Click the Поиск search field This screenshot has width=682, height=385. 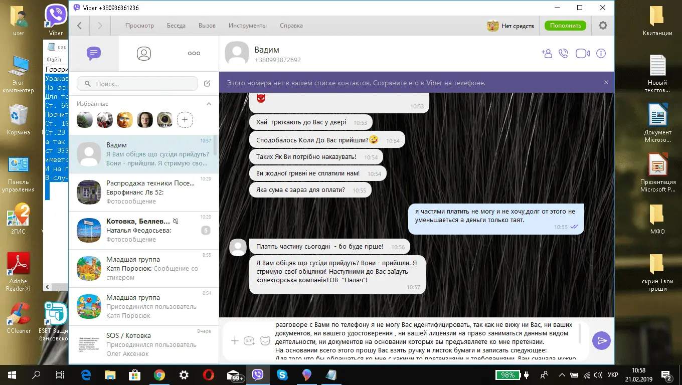[x=140, y=84]
